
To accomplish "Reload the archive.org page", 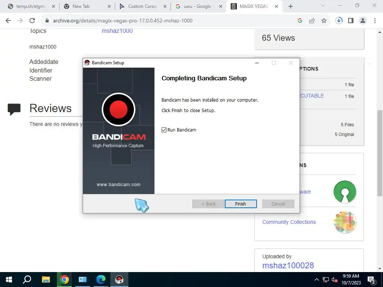I will (32, 21).
